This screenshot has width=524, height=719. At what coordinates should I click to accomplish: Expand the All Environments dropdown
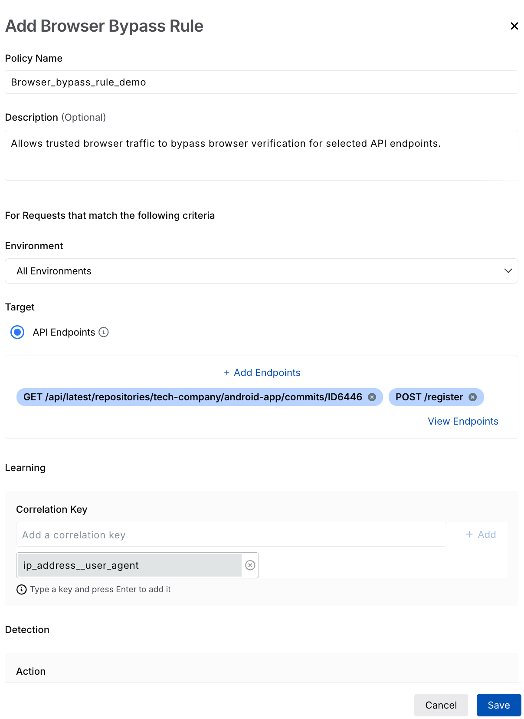[262, 271]
